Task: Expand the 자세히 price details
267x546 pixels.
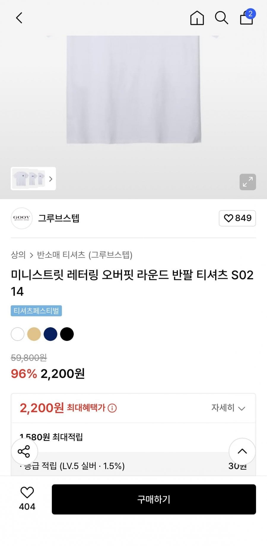Action: 228,408
